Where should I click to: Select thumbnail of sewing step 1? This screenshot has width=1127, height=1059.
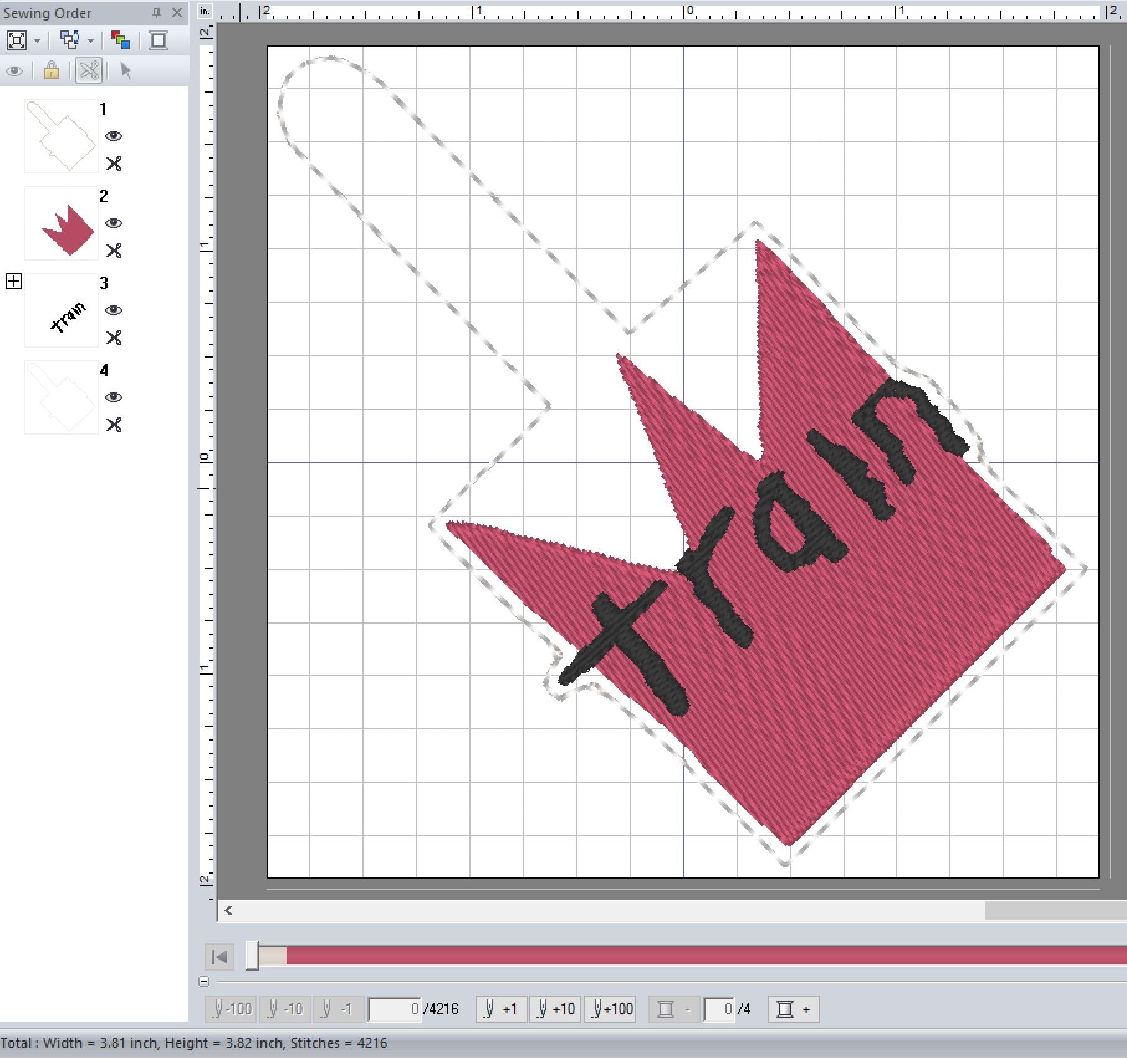[x=62, y=136]
